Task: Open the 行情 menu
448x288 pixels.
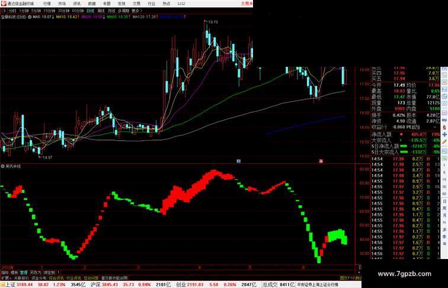Action: point(47,4)
